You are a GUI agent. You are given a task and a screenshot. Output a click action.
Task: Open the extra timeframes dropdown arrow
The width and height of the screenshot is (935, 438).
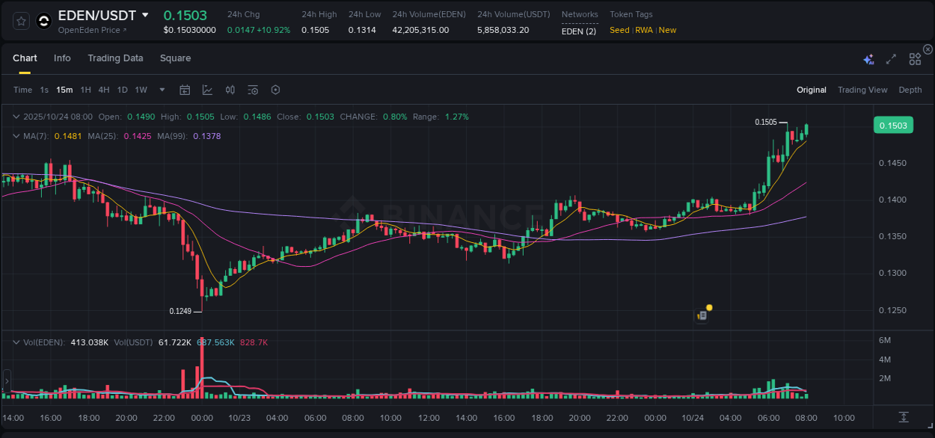pos(161,89)
